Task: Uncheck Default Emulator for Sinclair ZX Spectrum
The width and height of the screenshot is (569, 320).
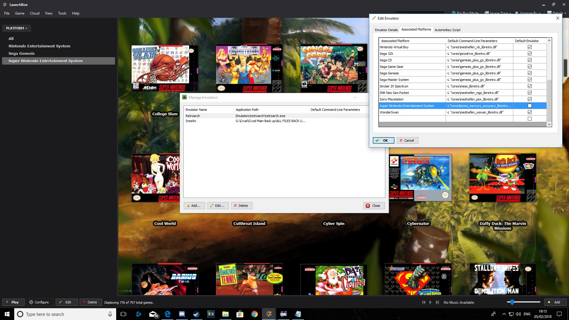Action: 530,86
